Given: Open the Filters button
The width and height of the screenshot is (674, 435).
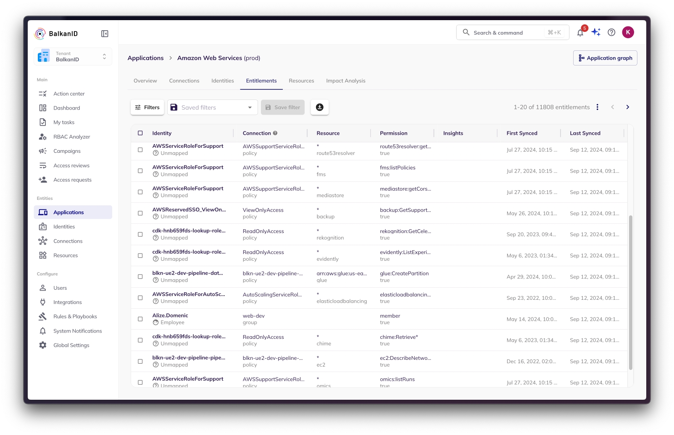Looking at the screenshot, I should point(147,107).
